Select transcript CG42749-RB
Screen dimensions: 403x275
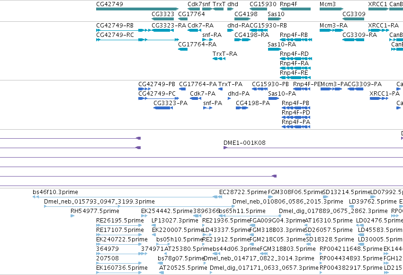pos(115,26)
